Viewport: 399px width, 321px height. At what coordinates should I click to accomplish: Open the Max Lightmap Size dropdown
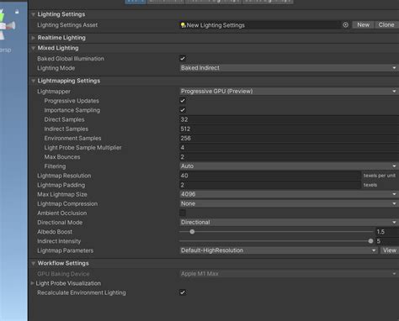click(289, 194)
